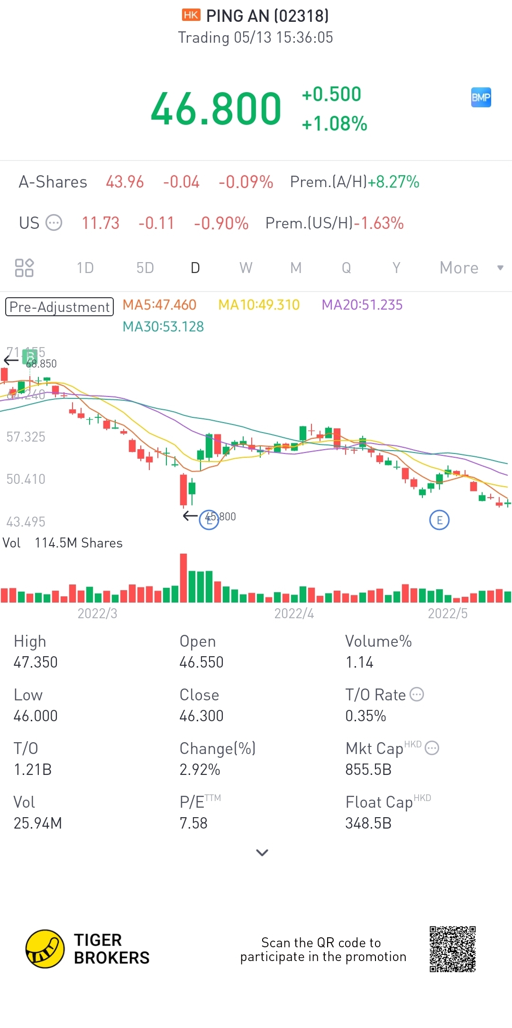The width and height of the screenshot is (512, 1028).
Task: Tap the US row more-info ellipsis icon
Action: [54, 223]
